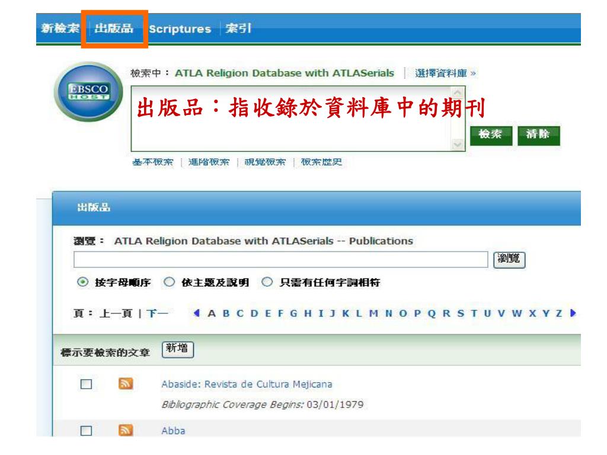Click the green 清除 clear button
The width and height of the screenshot is (607, 455).
[x=538, y=136]
